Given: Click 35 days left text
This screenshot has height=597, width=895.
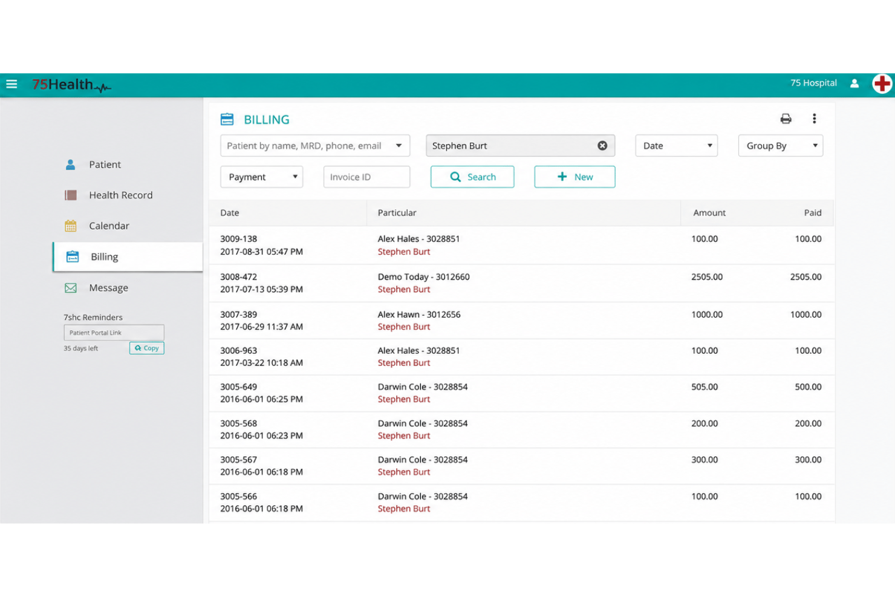Looking at the screenshot, I should pos(80,348).
